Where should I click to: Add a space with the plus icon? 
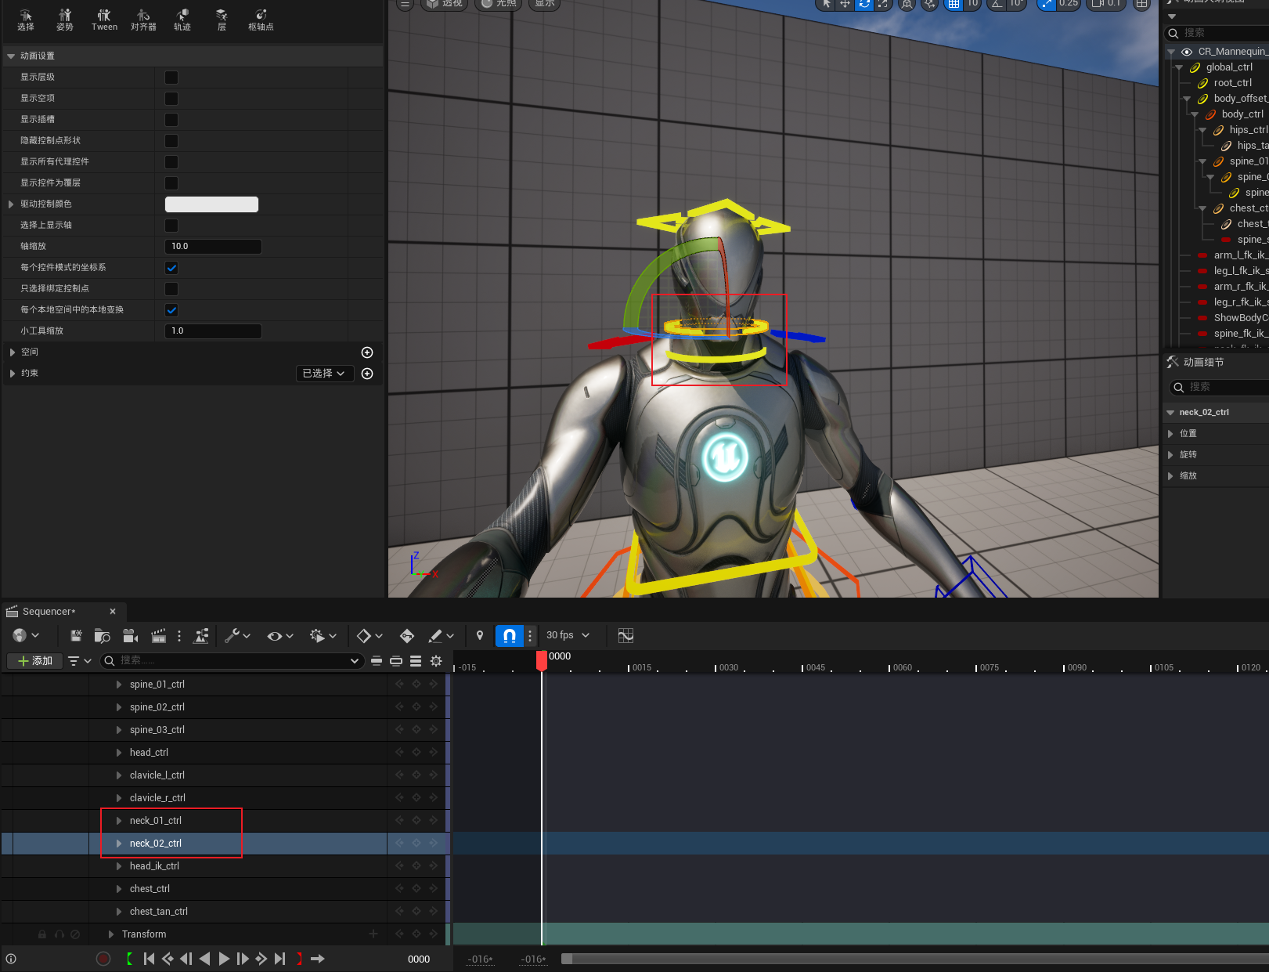coord(367,352)
